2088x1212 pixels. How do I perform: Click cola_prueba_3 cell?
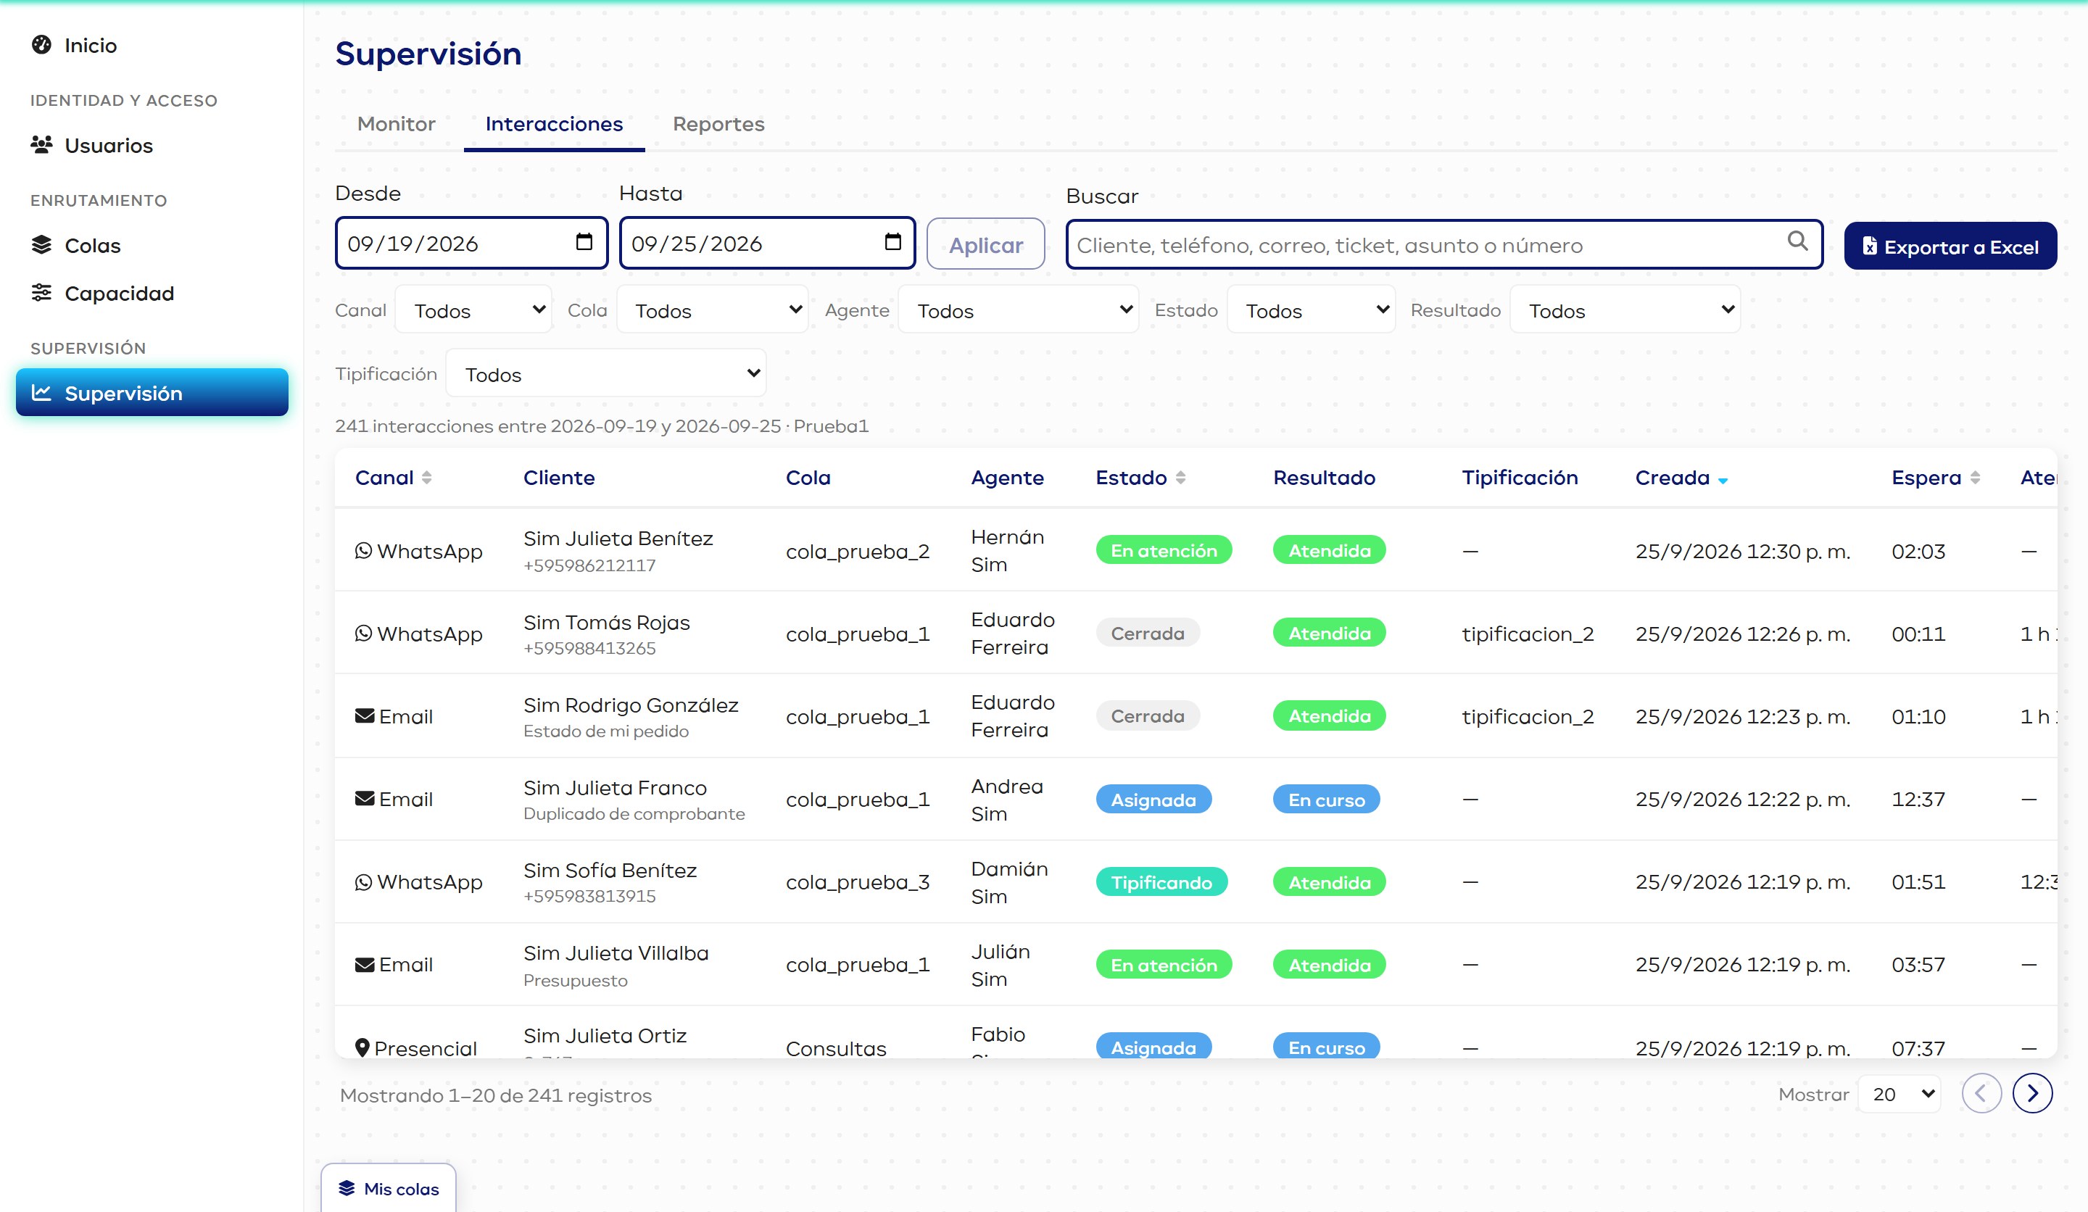click(858, 882)
